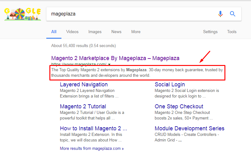Open Magento 2 Marketplace By Mageplaza result
This screenshot has height=156, width=251.
tap(115, 58)
